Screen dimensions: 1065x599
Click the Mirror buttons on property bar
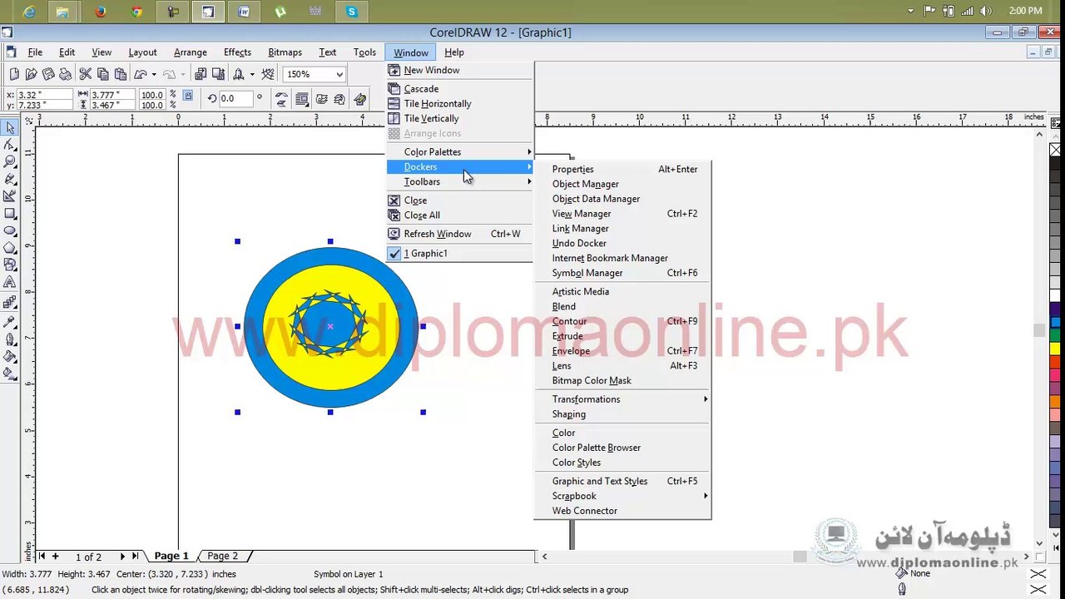[281, 99]
